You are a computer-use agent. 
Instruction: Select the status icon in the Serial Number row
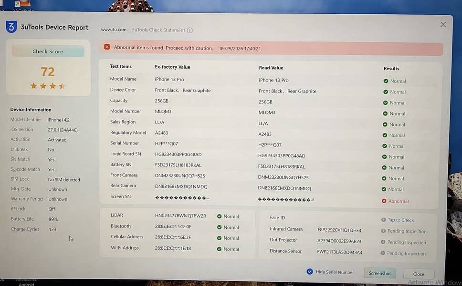pos(385,146)
